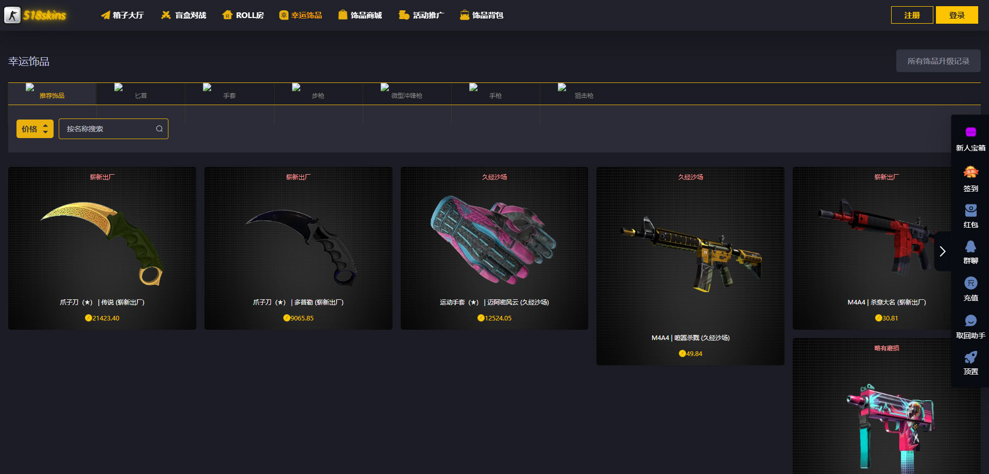Click the 登录 login button
The image size is (989, 474).
coord(957,15)
